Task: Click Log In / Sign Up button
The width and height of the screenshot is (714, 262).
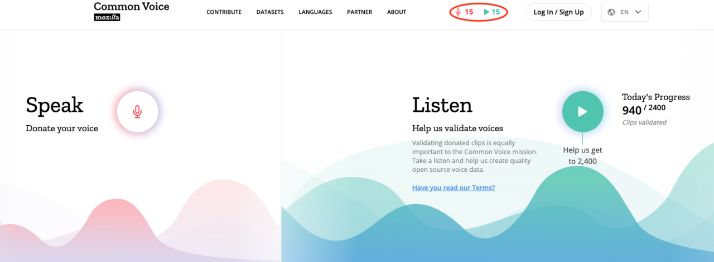Action: 558,12
